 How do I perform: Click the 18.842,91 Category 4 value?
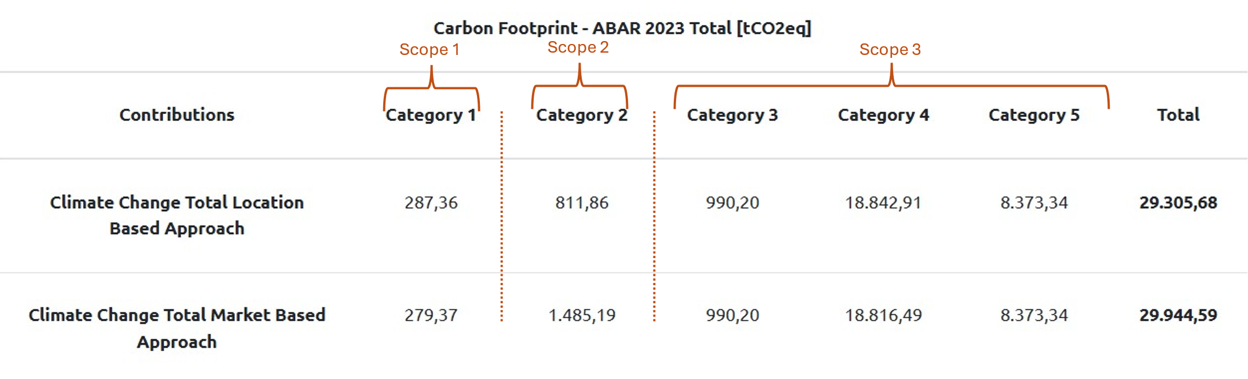[883, 203]
